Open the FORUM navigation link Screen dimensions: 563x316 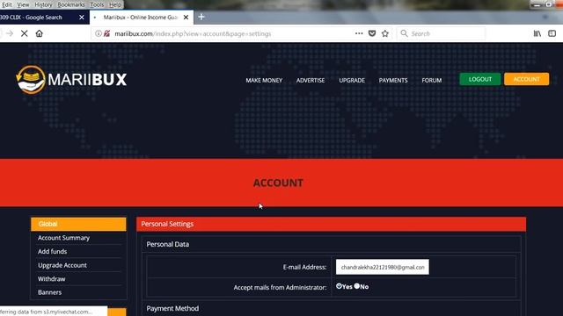pyautogui.click(x=432, y=80)
